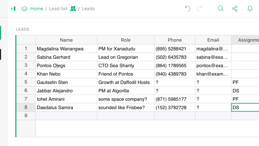
Task: Click the document layers icon beside Home
Action: 24,9
